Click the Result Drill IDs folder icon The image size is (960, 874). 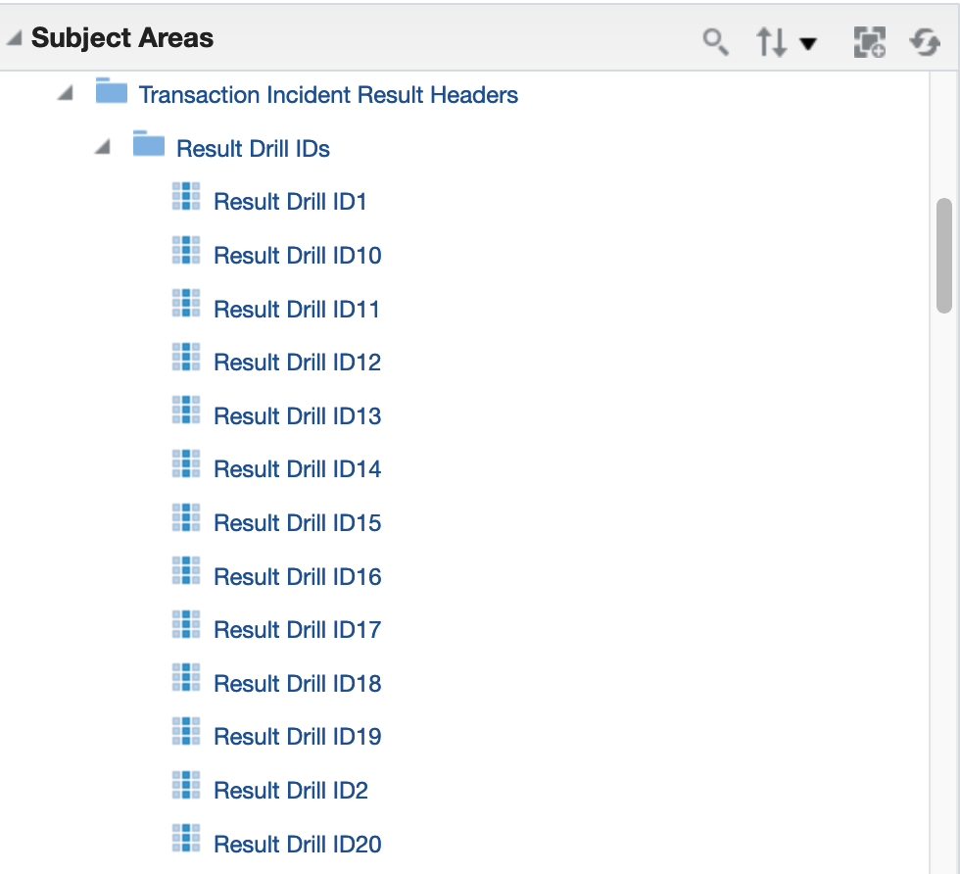[x=149, y=146]
